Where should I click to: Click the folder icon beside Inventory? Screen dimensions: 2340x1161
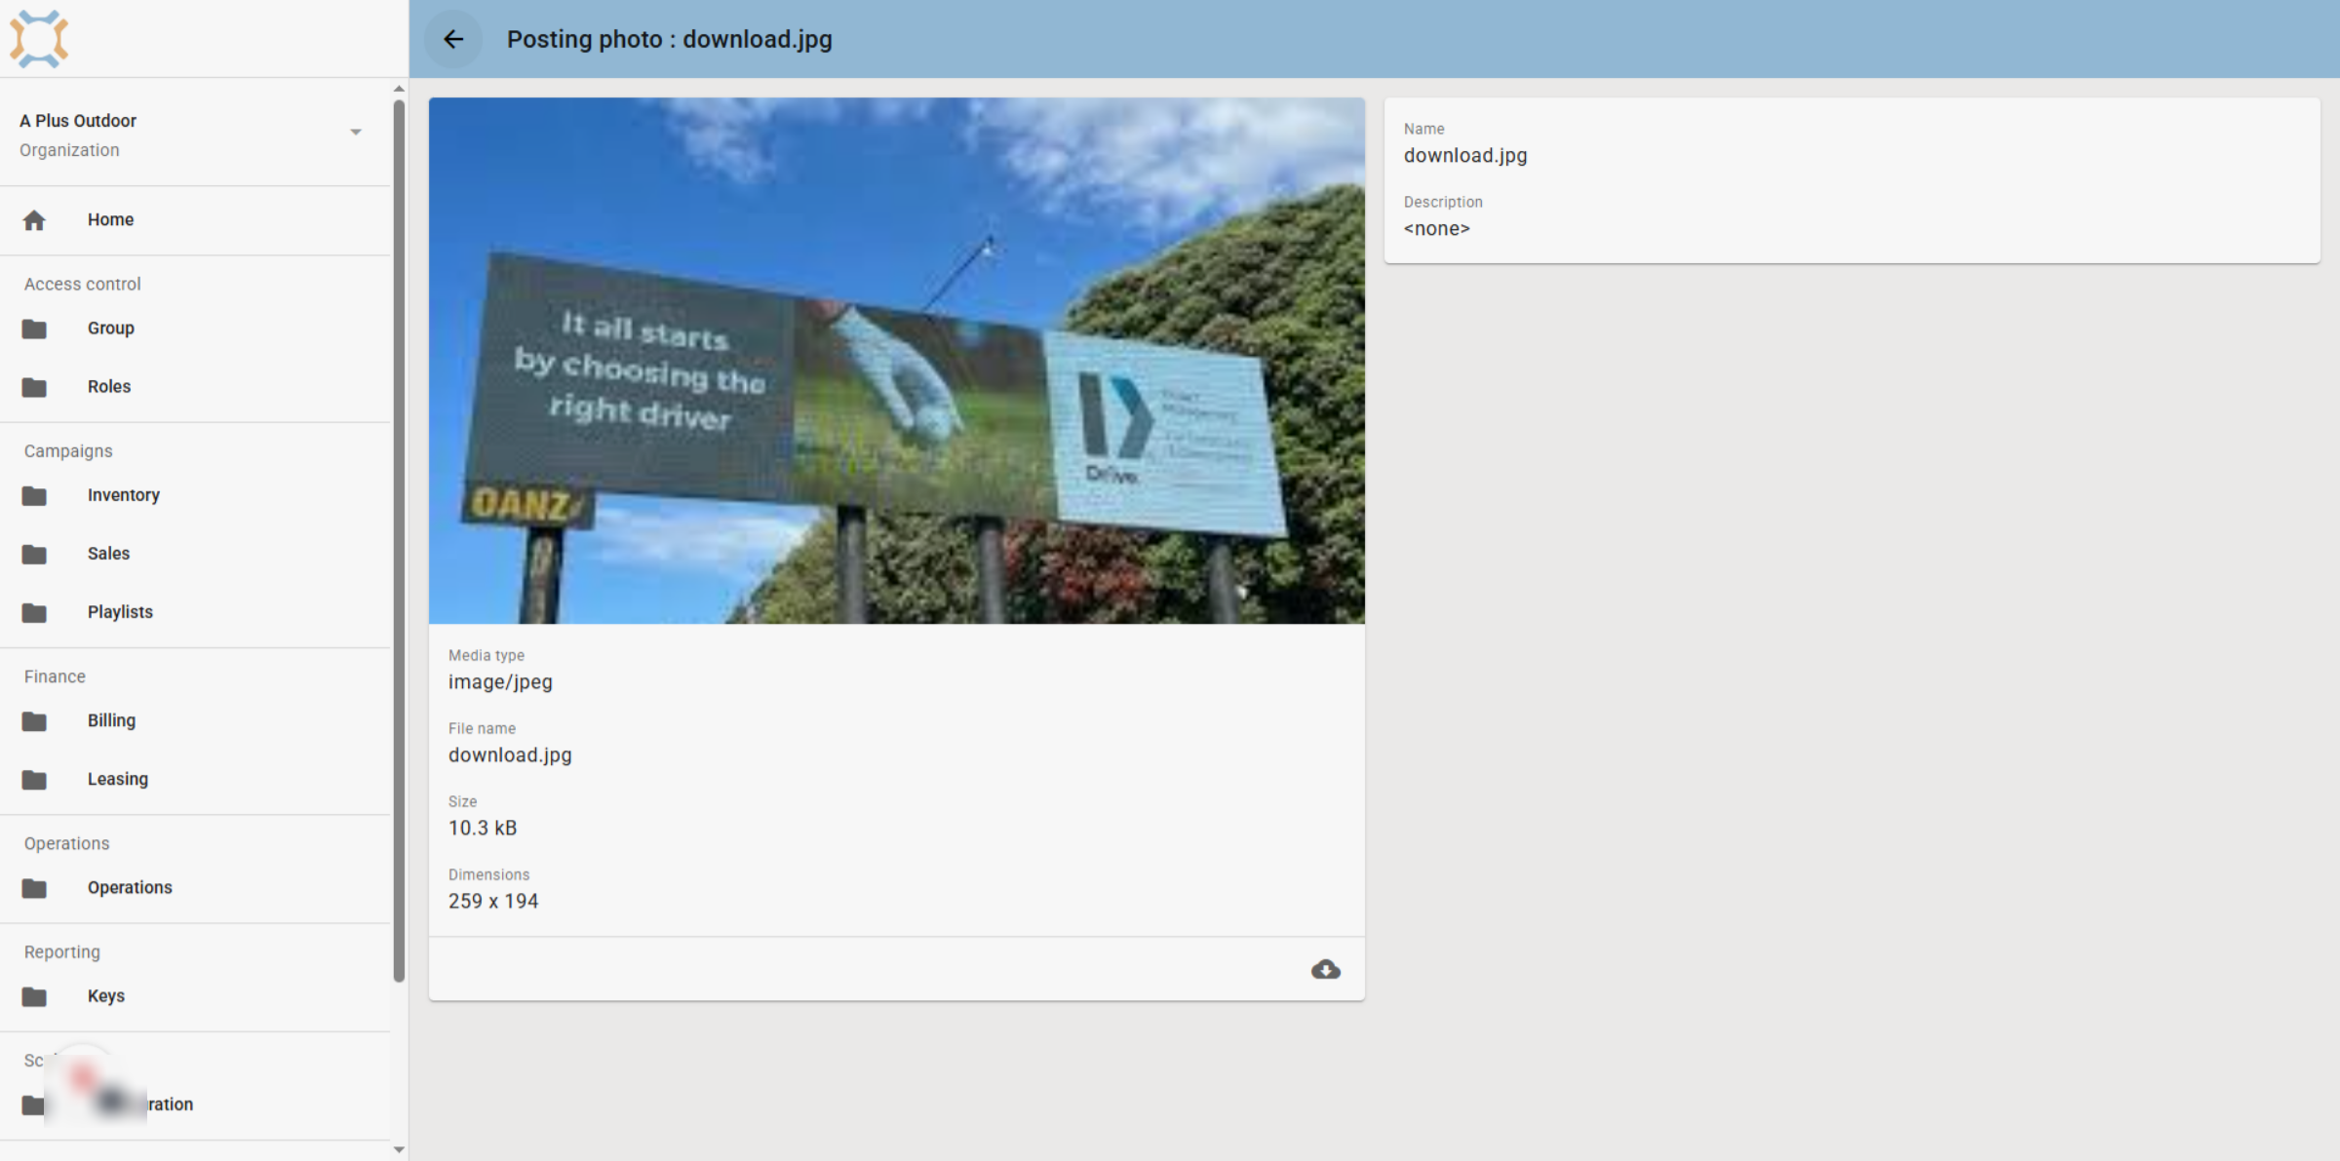click(34, 495)
